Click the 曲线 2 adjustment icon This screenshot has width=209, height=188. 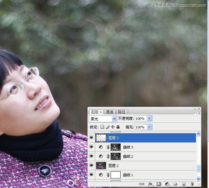click(101, 156)
